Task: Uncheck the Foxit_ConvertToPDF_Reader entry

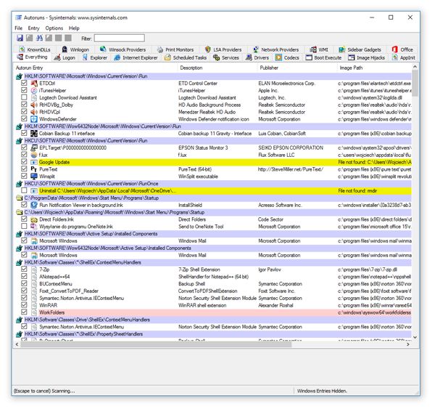Action: 24,291
